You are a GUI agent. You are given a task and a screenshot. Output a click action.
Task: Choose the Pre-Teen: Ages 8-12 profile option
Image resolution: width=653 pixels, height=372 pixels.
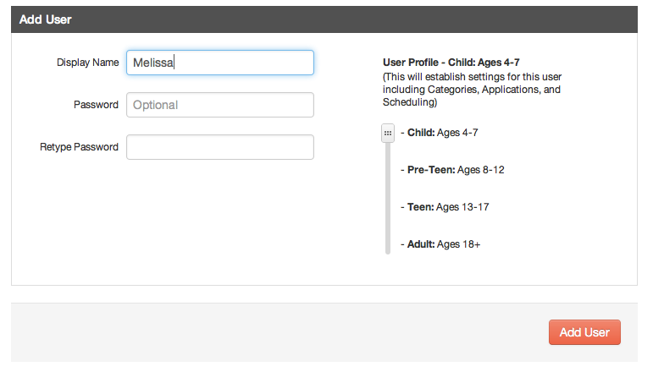click(452, 170)
